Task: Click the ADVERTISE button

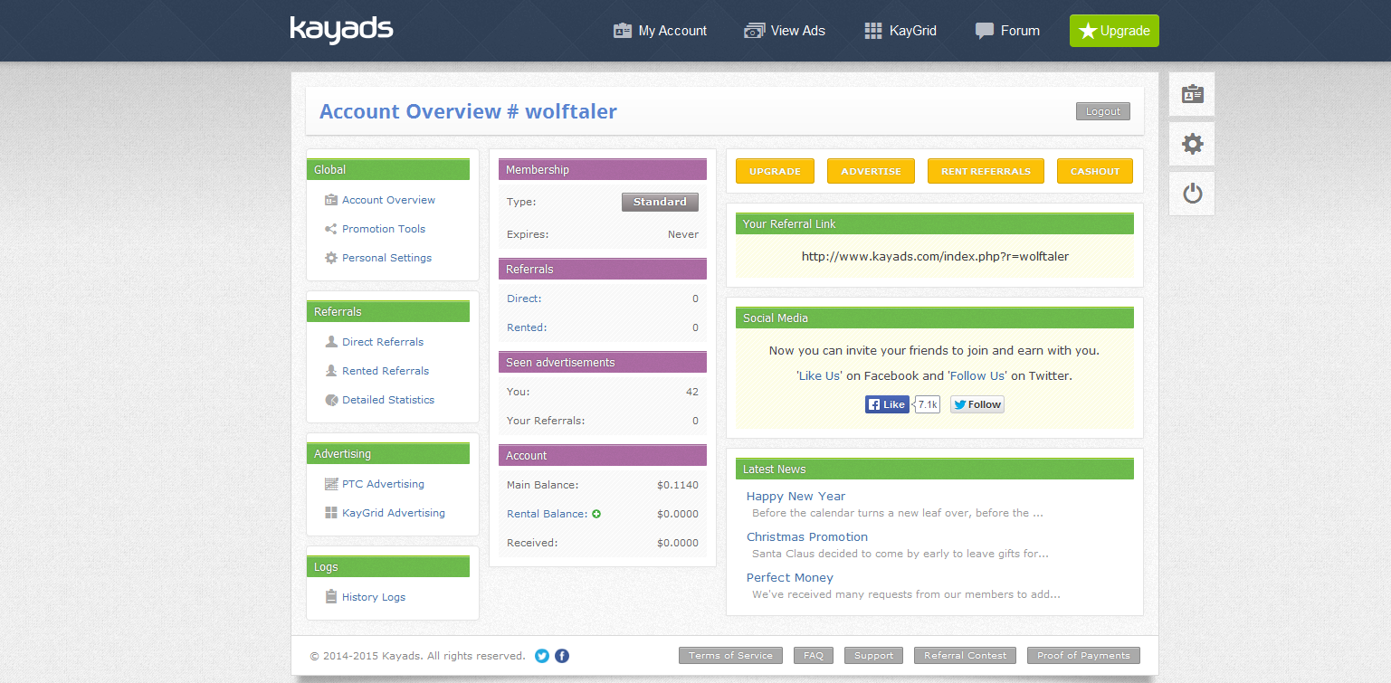Action: pyautogui.click(x=871, y=171)
